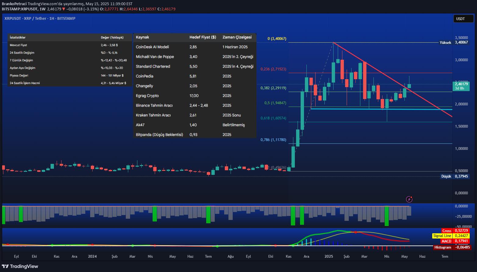477x272 pixels.
Task: Click the 0,93 target price value
Action: 193,135
